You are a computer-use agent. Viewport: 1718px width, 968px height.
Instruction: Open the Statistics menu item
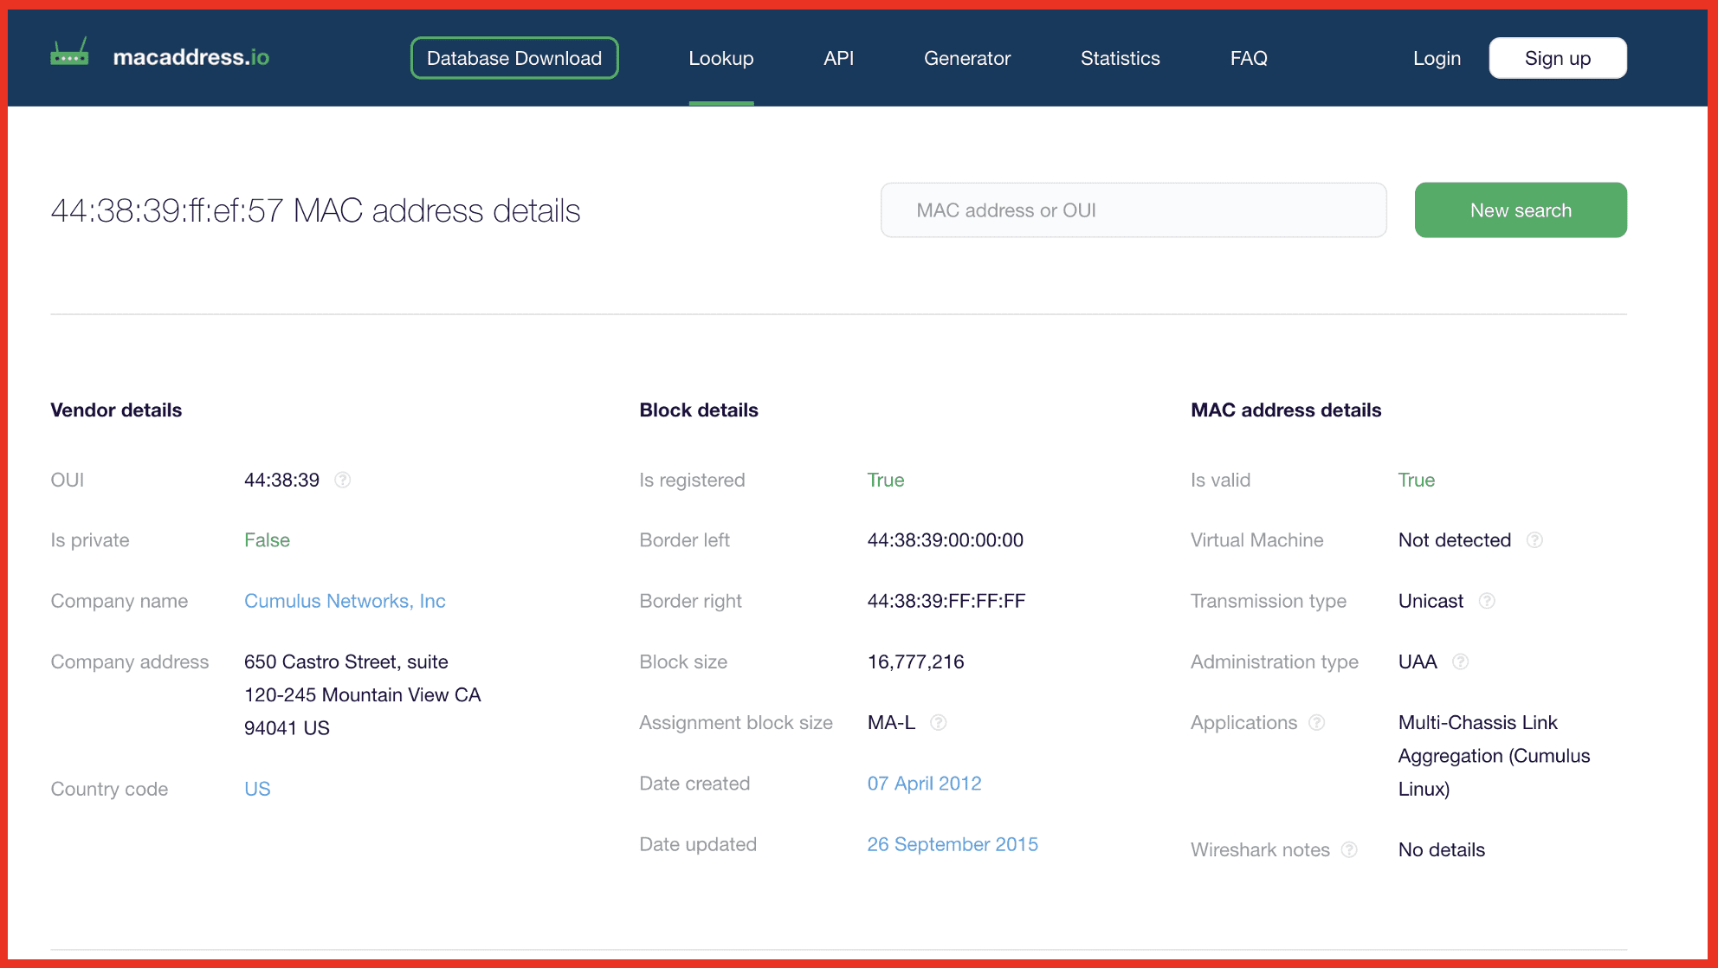[x=1120, y=58]
